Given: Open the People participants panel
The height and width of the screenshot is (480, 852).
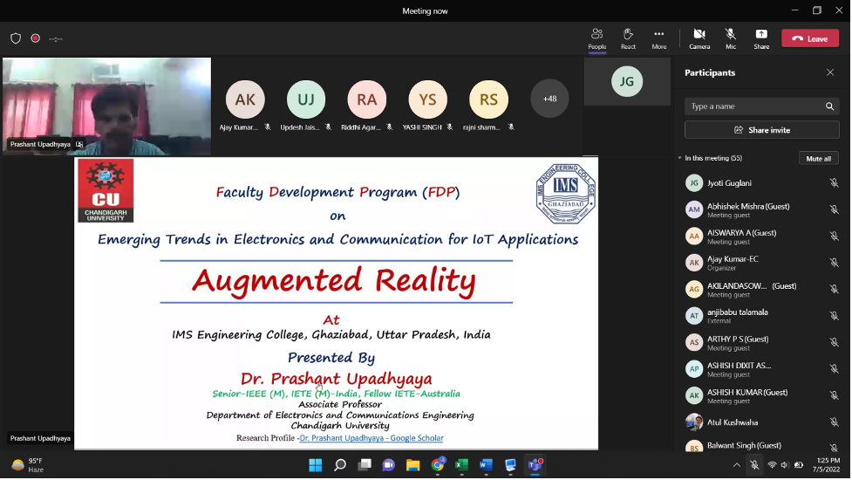Looking at the screenshot, I should coord(596,38).
